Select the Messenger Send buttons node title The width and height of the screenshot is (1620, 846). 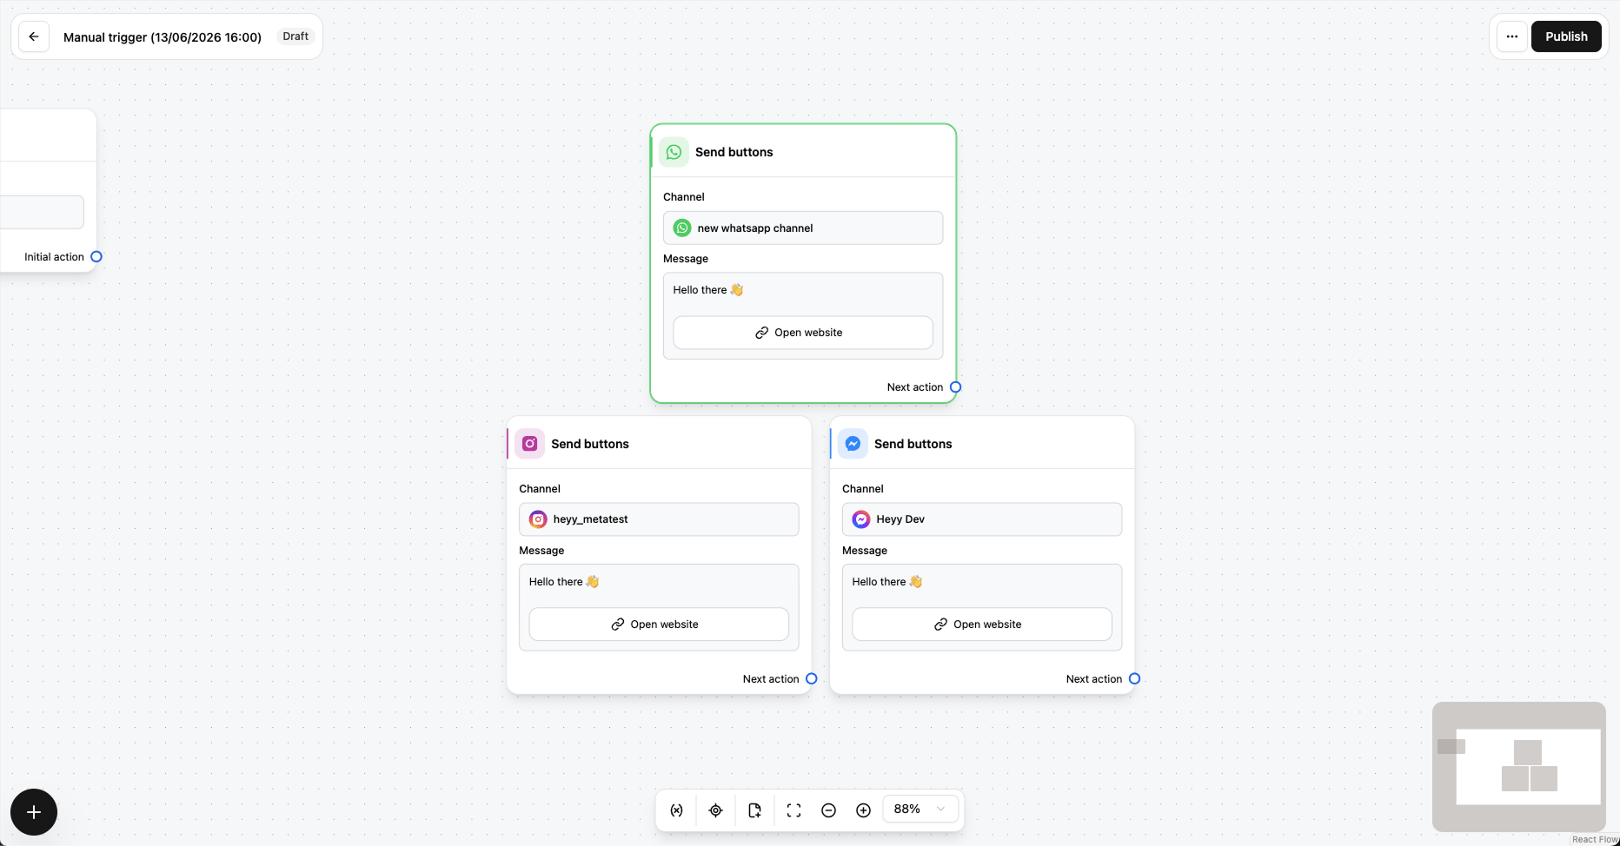(x=913, y=444)
